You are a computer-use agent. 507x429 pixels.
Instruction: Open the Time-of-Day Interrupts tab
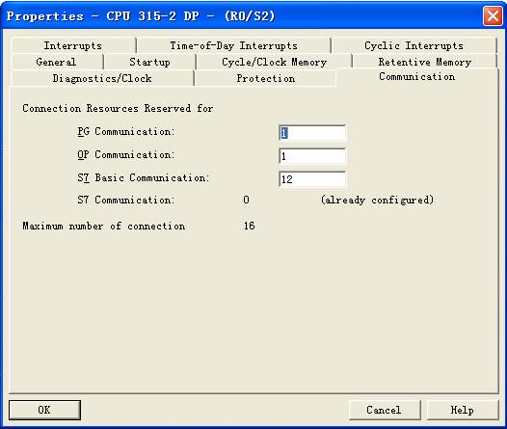(x=234, y=45)
